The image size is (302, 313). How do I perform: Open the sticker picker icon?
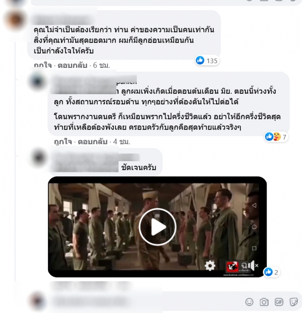[294, 302]
